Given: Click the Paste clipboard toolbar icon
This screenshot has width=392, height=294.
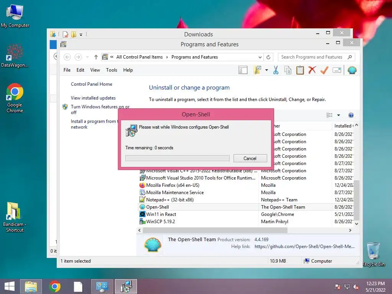Looking at the screenshot, I should click(x=300, y=70).
